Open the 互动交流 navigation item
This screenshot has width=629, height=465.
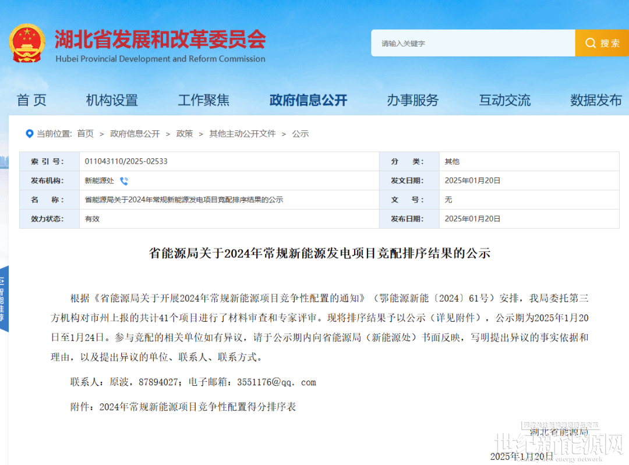[504, 100]
